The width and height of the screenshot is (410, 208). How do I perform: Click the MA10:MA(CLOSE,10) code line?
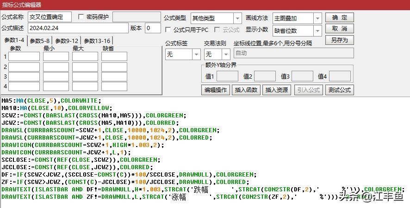57,108
